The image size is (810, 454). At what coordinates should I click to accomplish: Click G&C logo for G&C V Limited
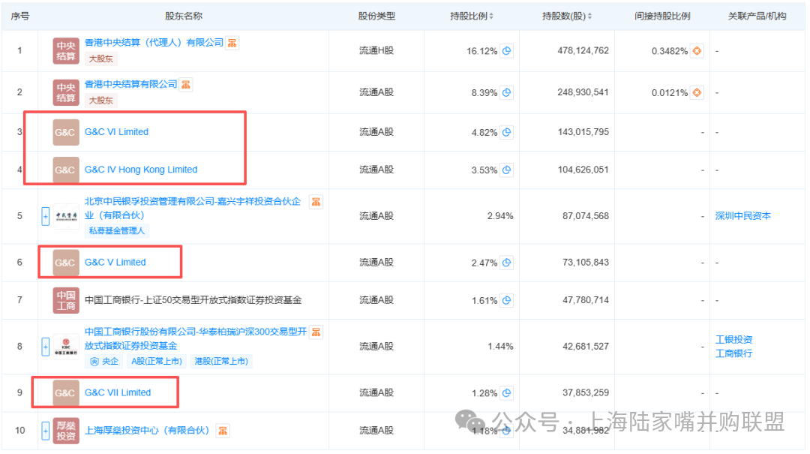click(66, 263)
